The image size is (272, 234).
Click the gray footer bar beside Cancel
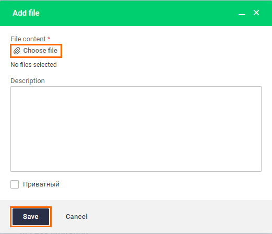click(174, 217)
